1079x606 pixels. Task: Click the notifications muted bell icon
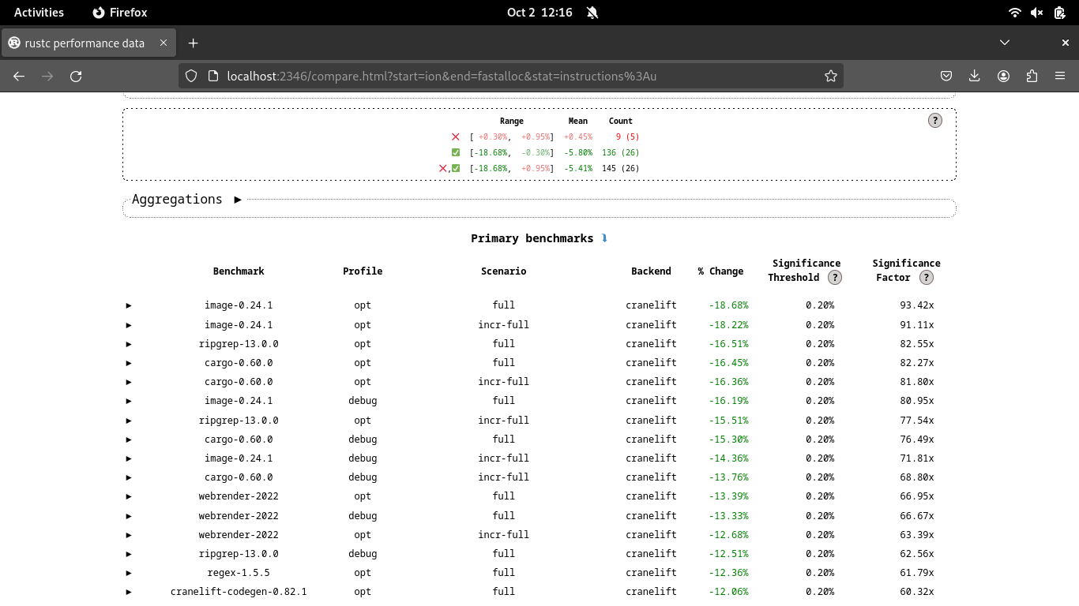(x=592, y=13)
